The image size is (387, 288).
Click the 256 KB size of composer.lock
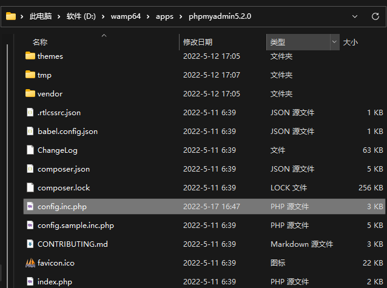[371, 188]
